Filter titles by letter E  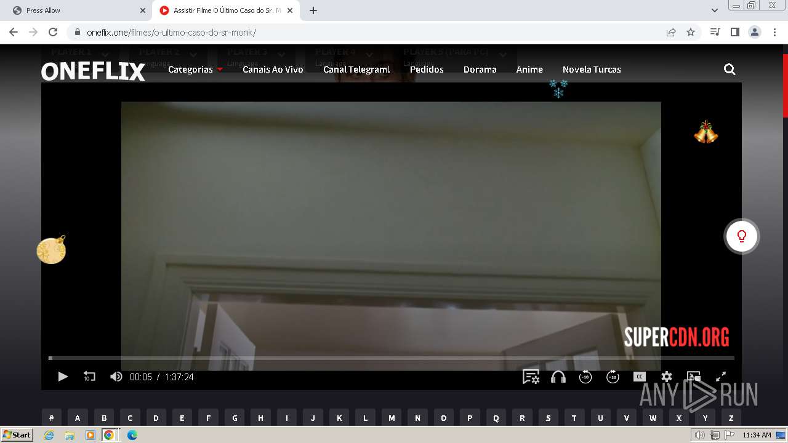[x=182, y=418]
